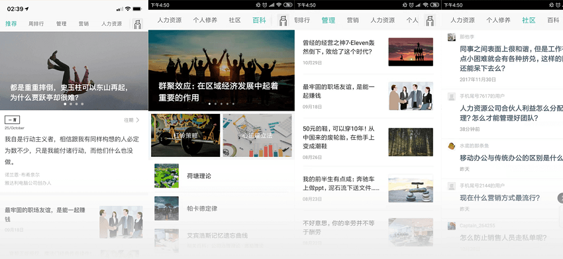563x259 pixels.
Task: Select the 推荐 tab
Action: [11, 24]
